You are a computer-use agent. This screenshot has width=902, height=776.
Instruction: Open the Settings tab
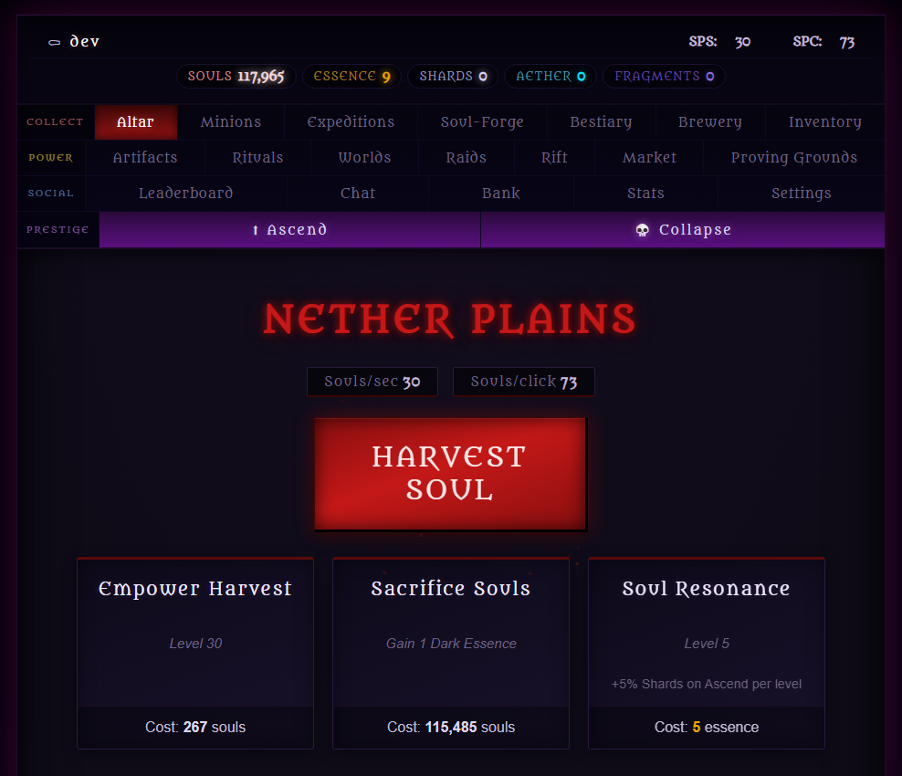802,193
